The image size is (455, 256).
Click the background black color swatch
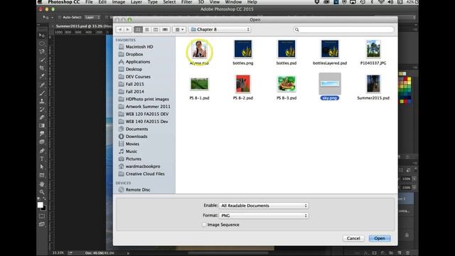coord(44,208)
